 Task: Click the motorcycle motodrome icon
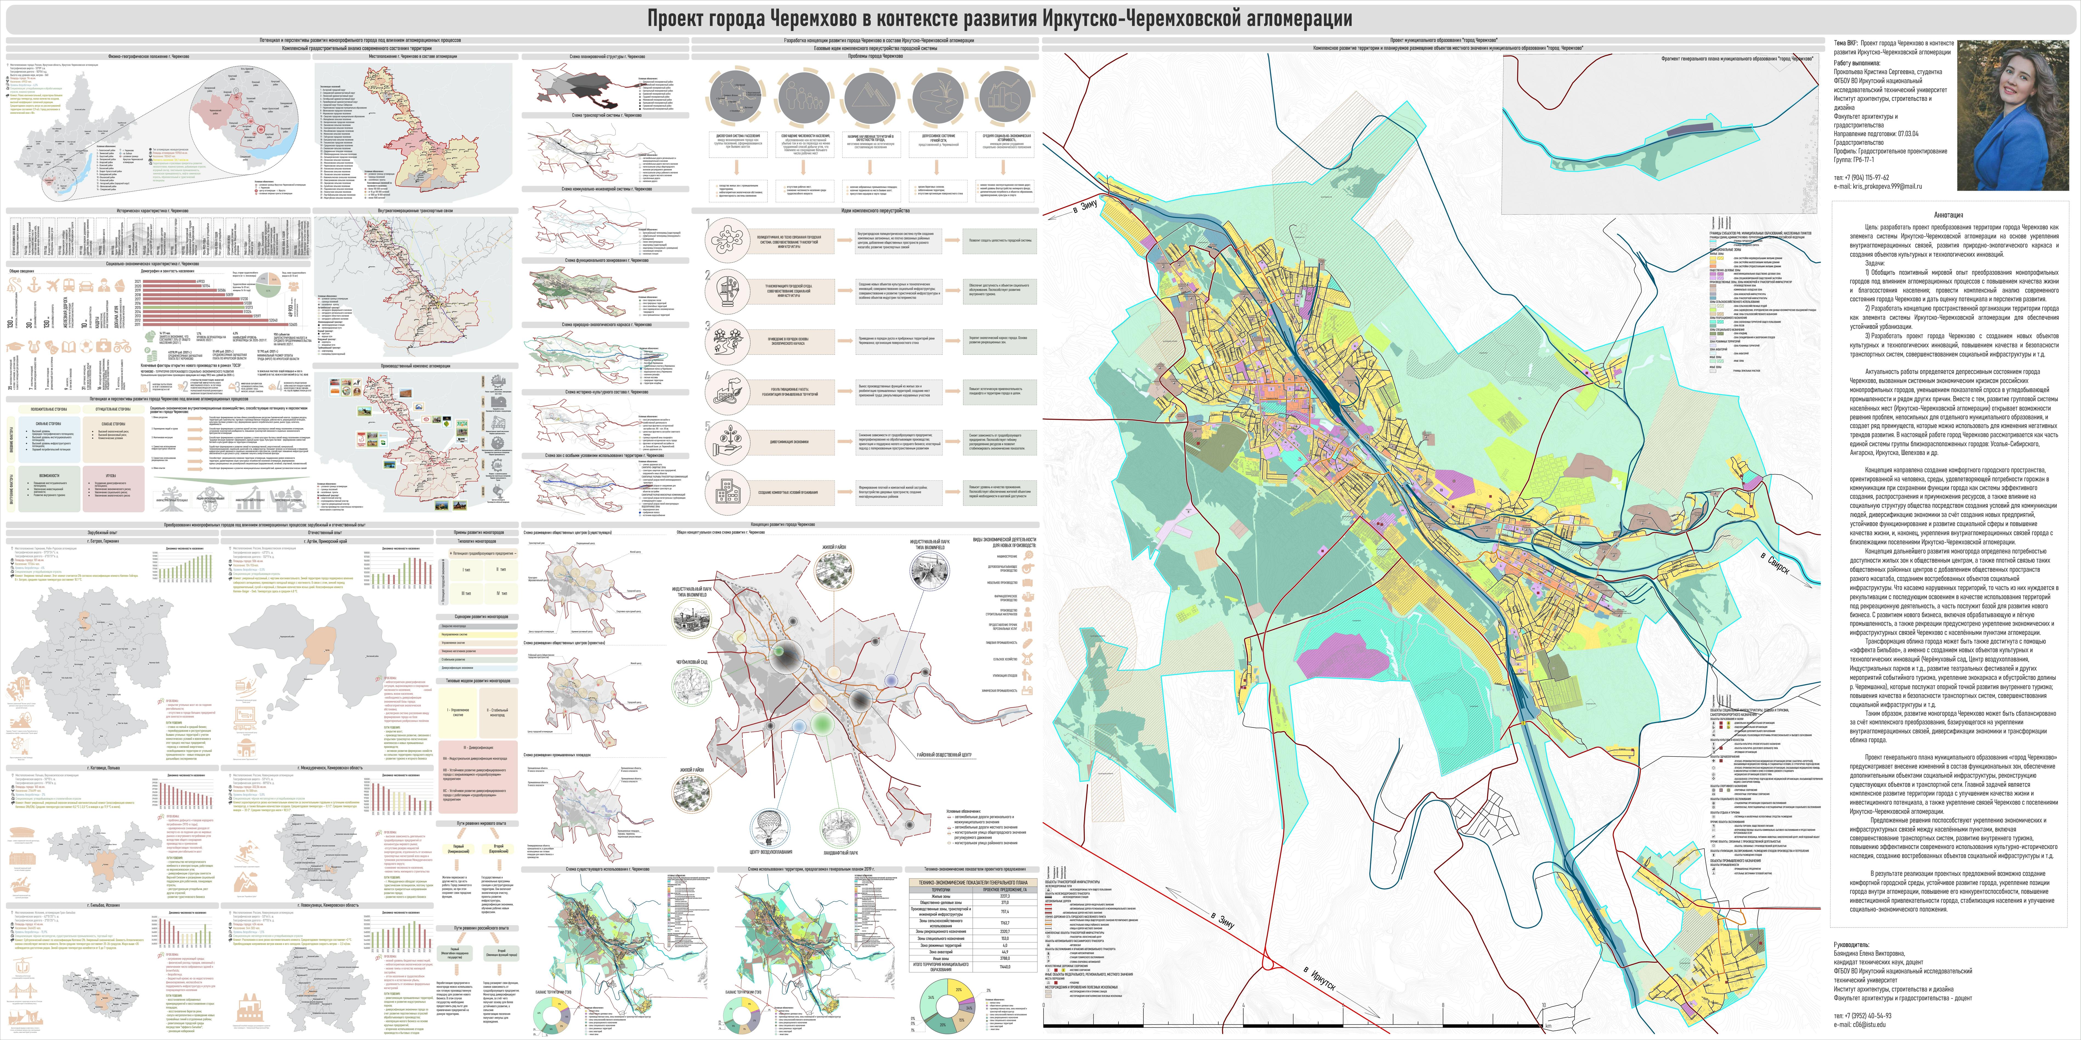pyautogui.click(x=123, y=346)
